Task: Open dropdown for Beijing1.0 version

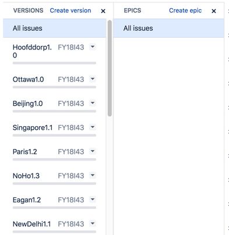Action: tap(93, 103)
